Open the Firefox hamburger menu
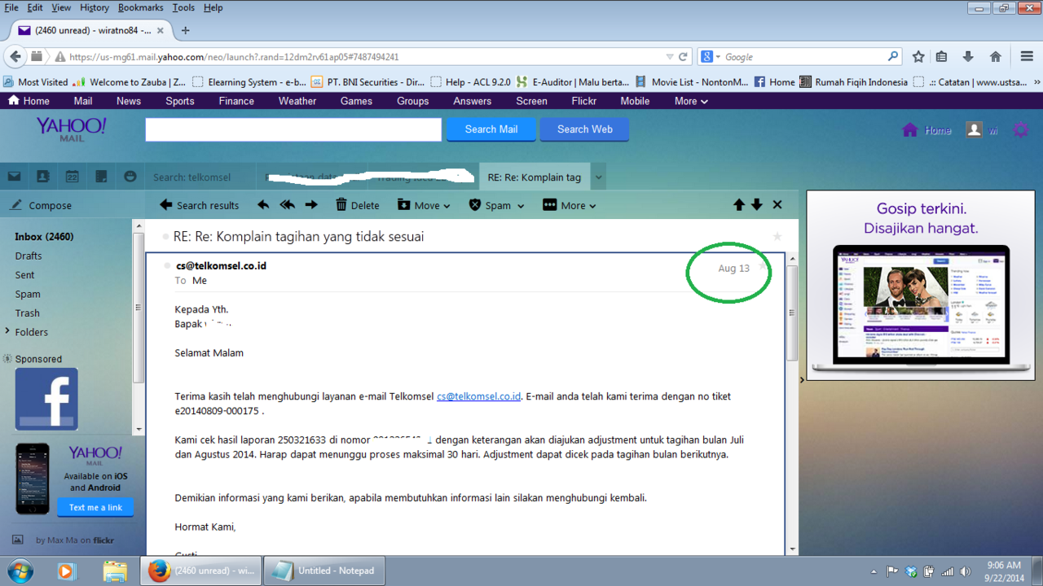Image resolution: width=1043 pixels, height=586 pixels. (1027, 56)
